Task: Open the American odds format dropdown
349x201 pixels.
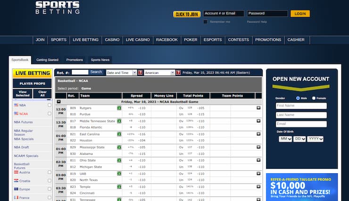Action: (159, 72)
